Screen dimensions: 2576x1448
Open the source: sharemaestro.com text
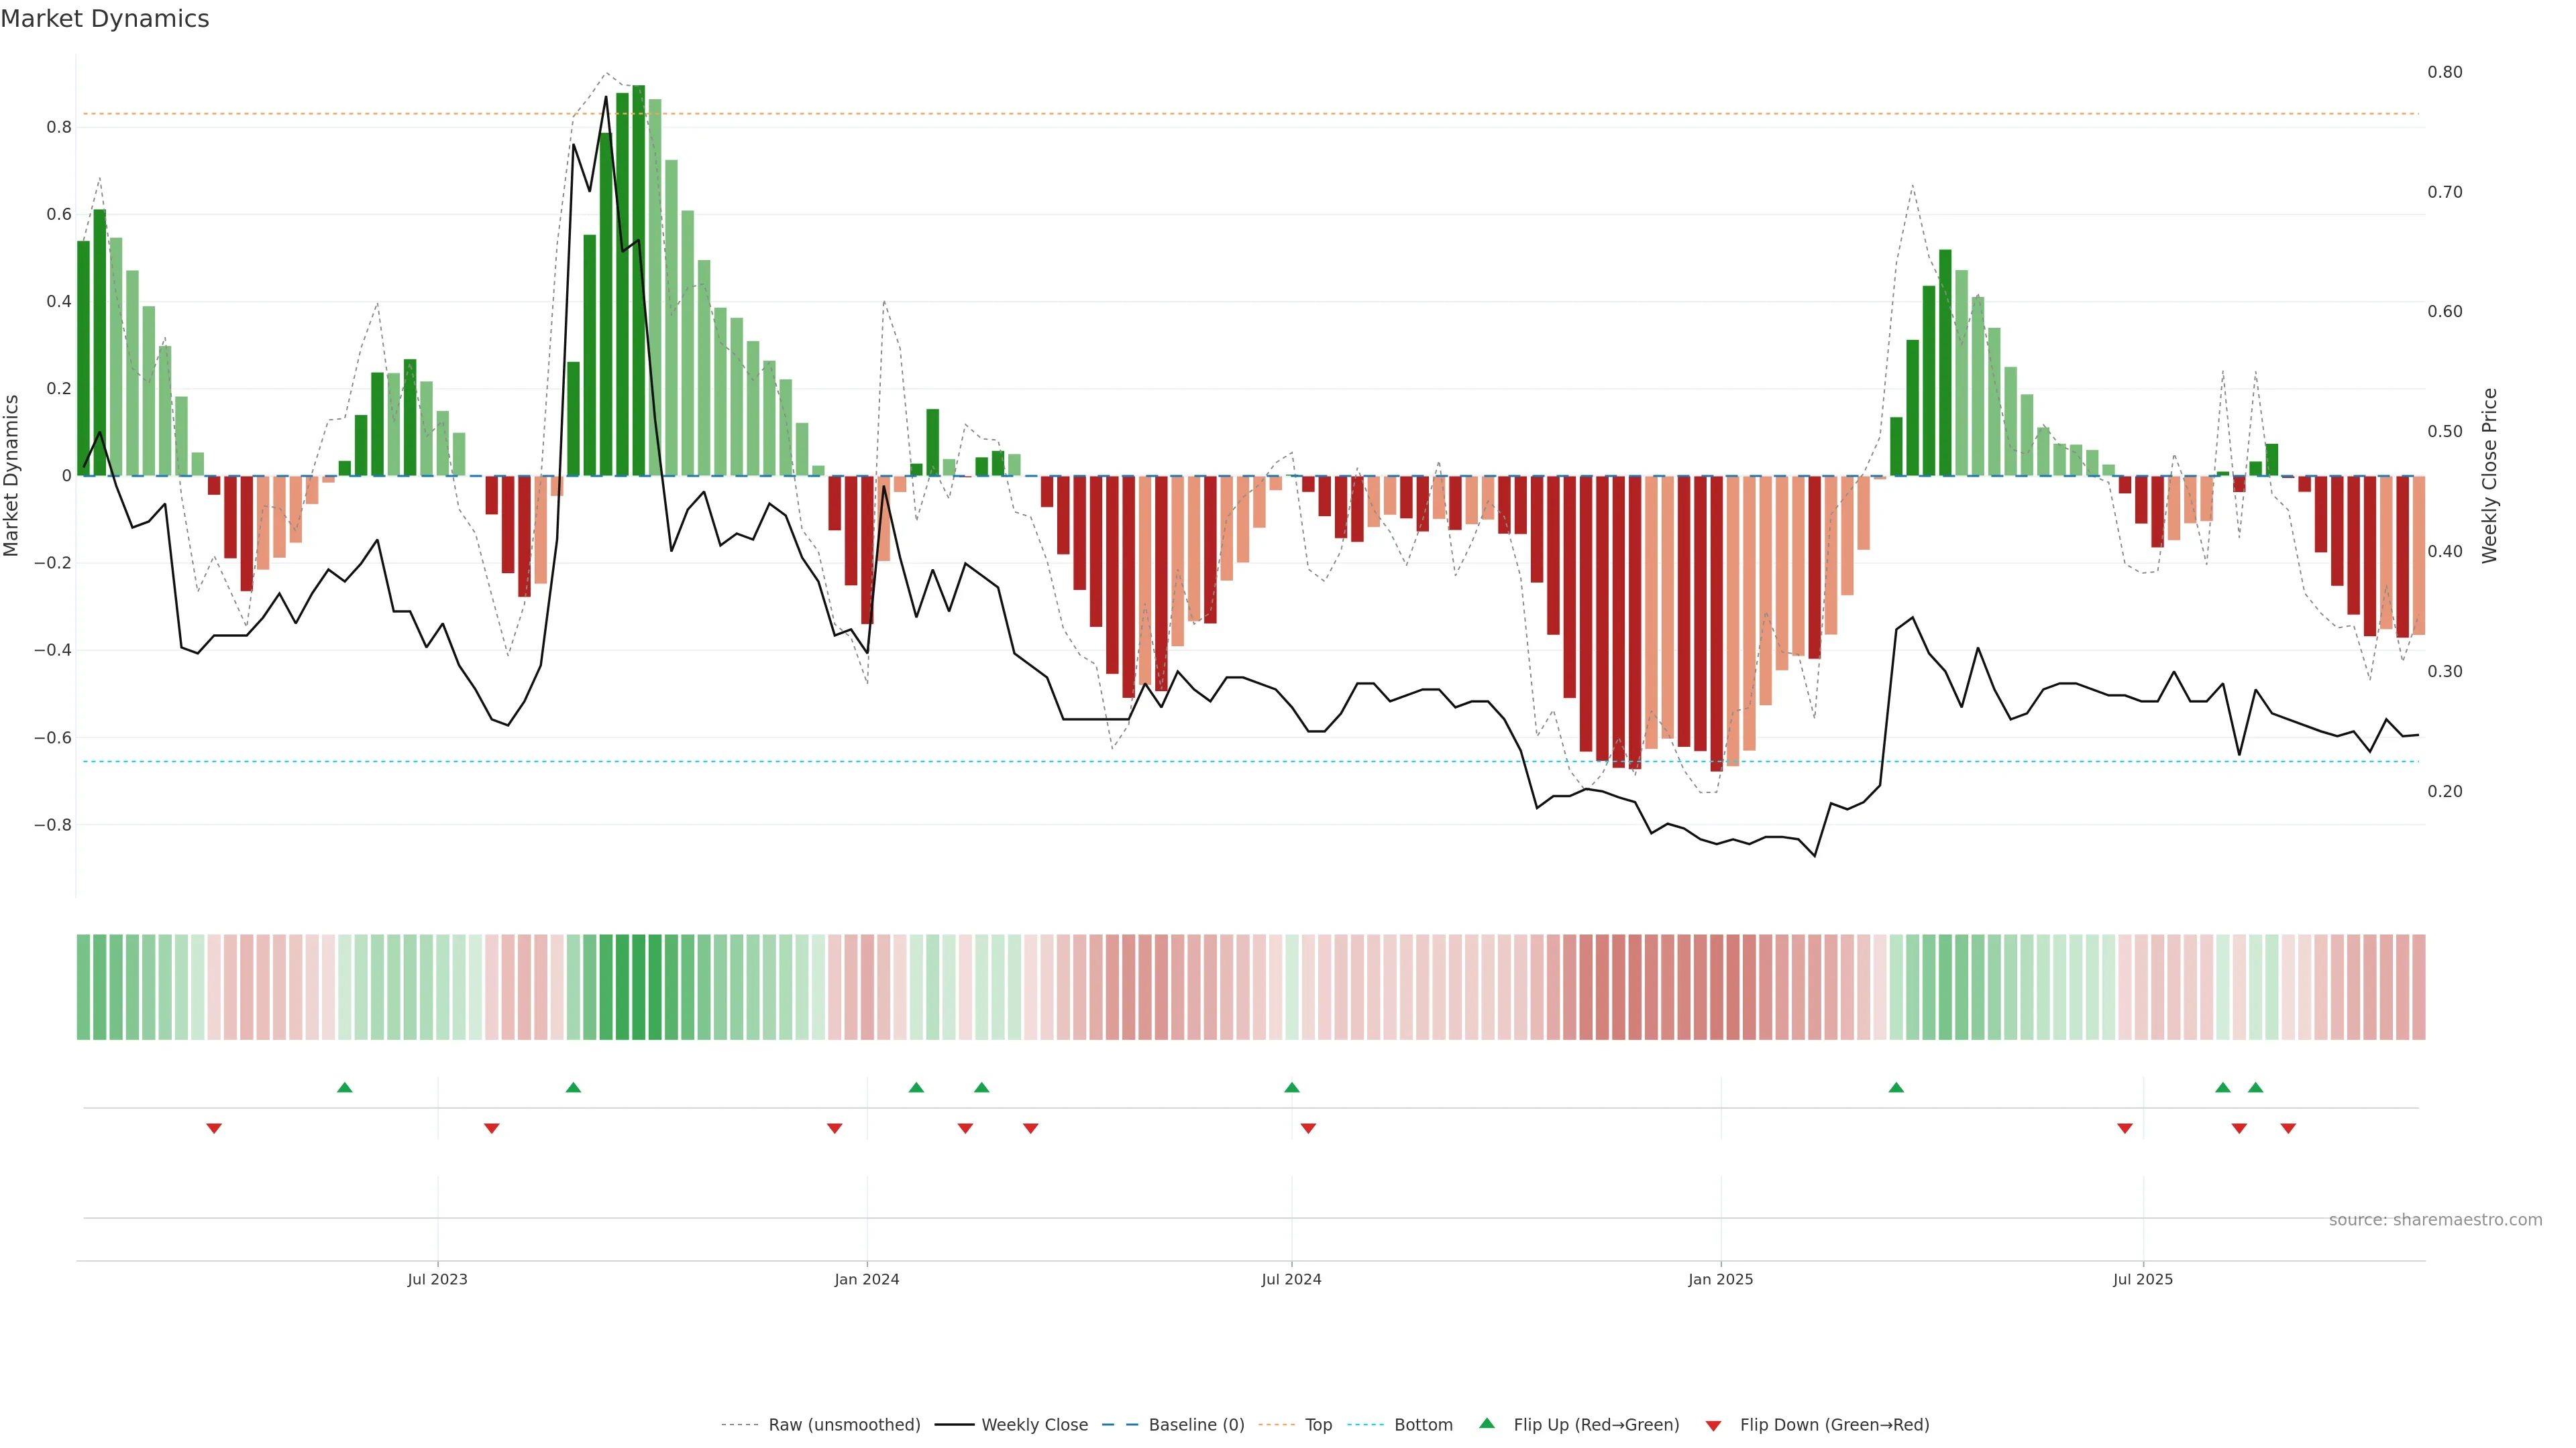click(x=2435, y=1220)
